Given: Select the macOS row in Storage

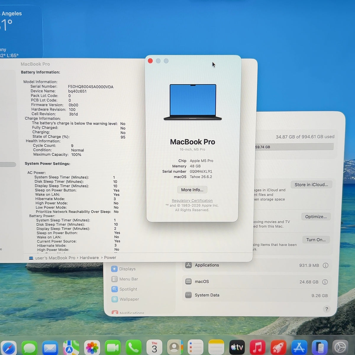Looking at the screenshot, I should point(257,282).
